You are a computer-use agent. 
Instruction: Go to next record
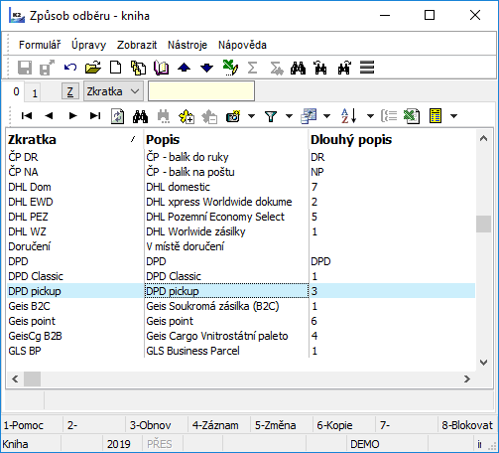pos(72,116)
